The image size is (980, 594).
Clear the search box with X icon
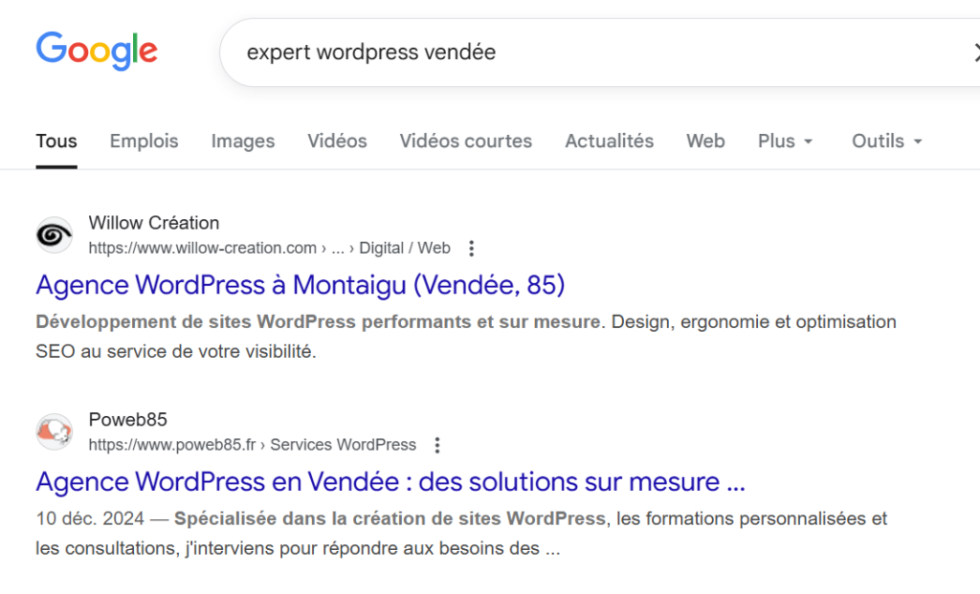[x=974, y=52]
